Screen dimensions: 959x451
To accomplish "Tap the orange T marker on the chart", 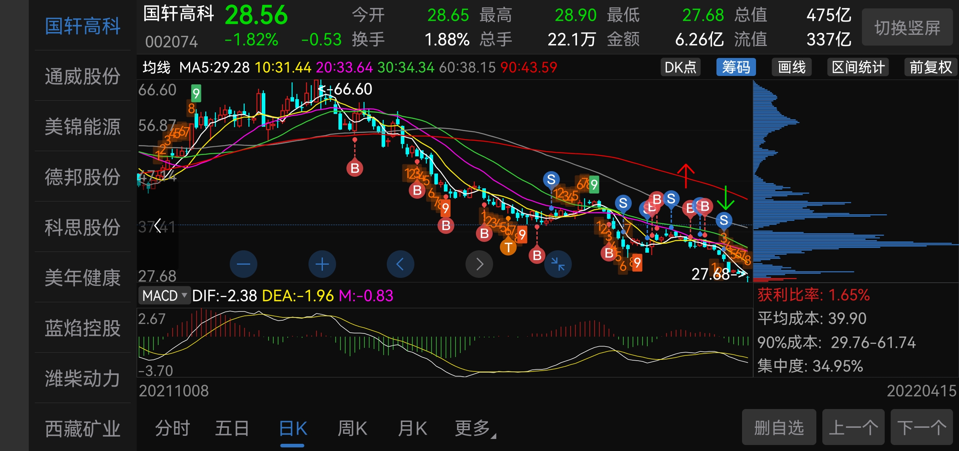I will pos(508,247).
